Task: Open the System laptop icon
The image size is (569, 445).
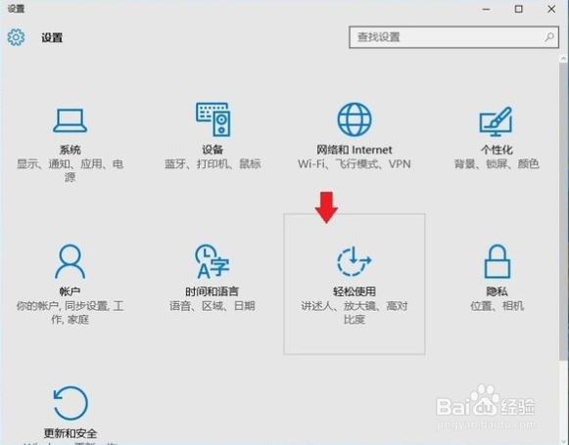Action: pyautogui.click(x=71, y=120)
